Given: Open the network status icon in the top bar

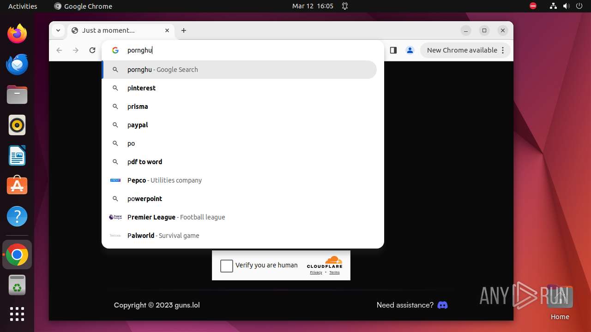Looking at the screenshot, I should 553,6.
